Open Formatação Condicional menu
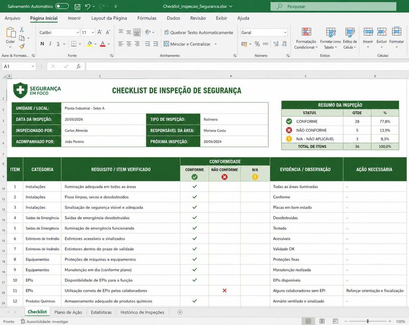The width and height of the screenshot is (409, 325). pyautogui.click(x=306, y=38)
